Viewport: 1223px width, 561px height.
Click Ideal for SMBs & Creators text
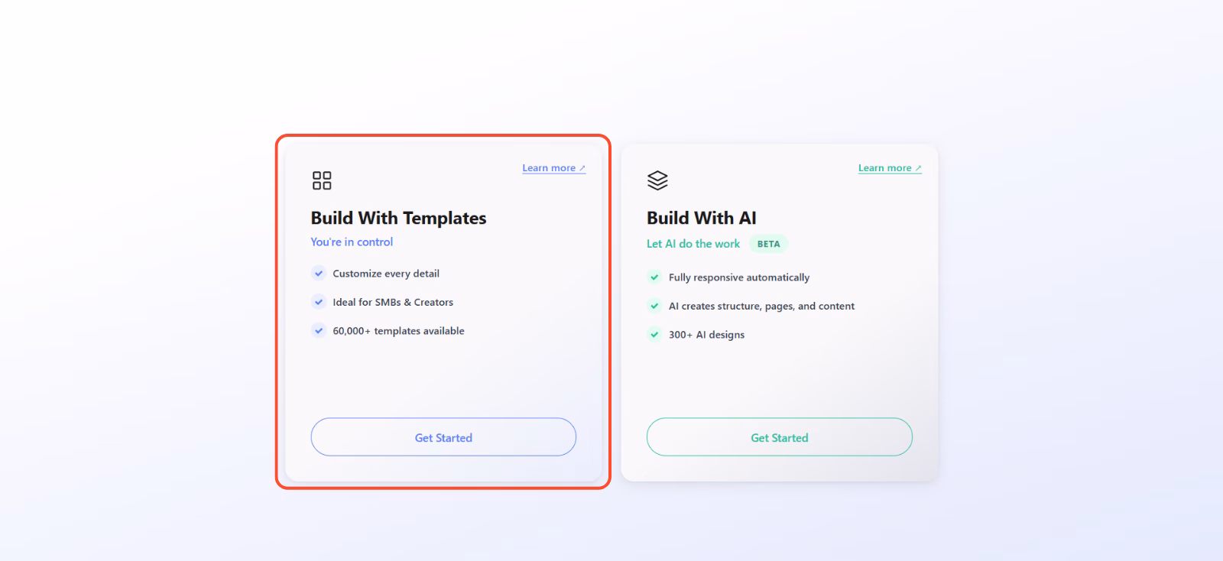393,302
